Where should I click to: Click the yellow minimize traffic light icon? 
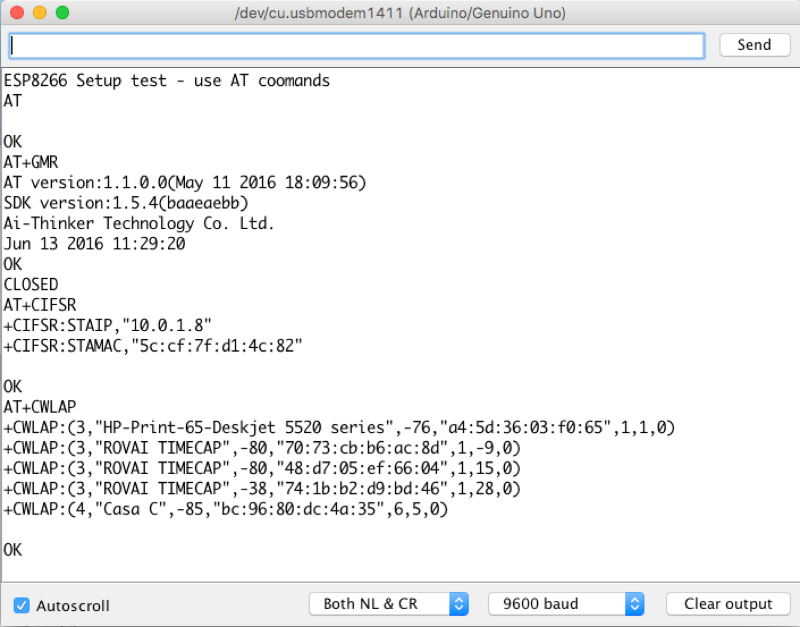39,12
